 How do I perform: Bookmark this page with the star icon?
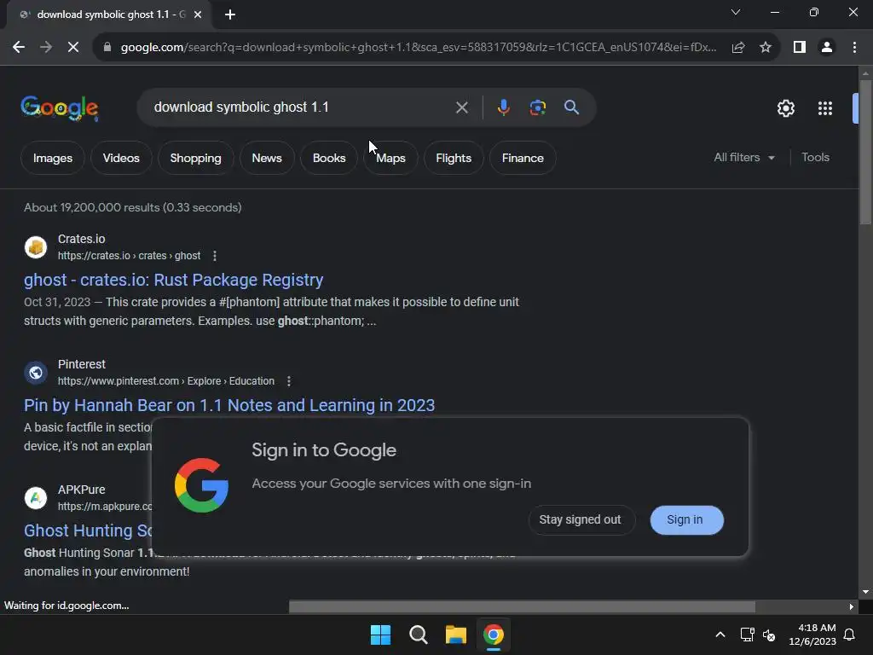766,48
